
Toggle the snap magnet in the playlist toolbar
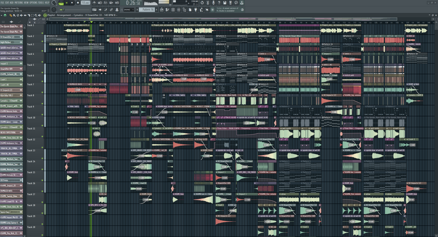tap(5, 15)
